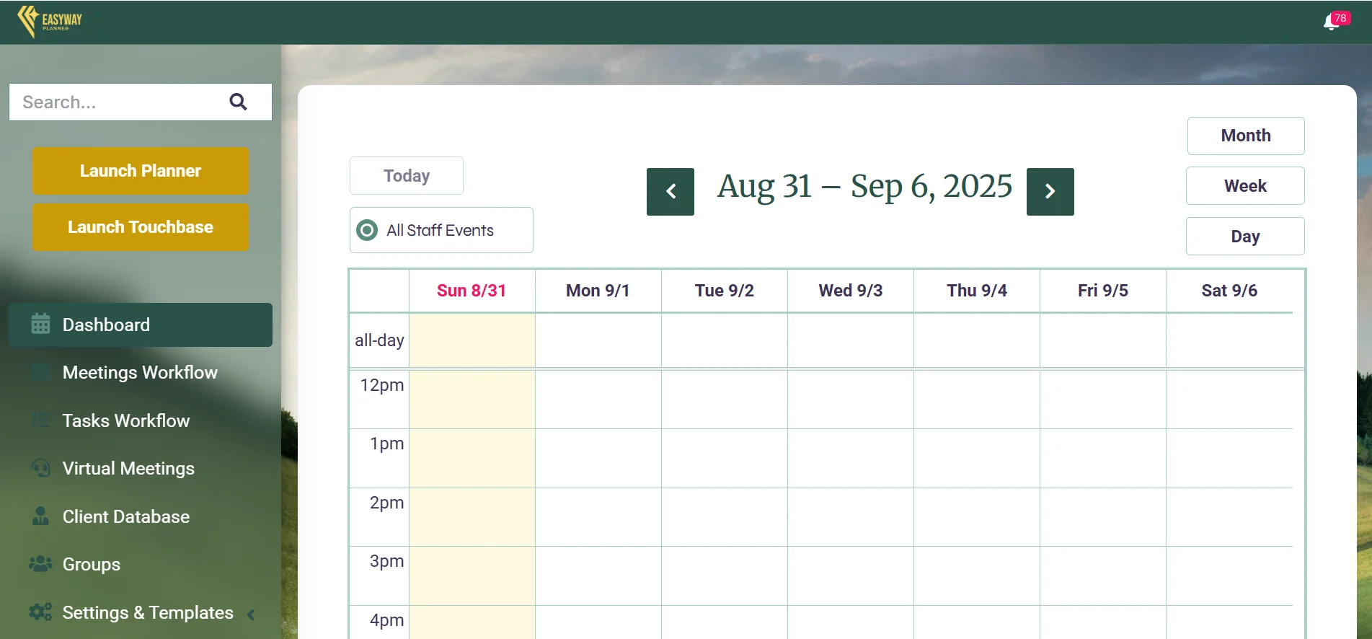Open Tasks Workflow from the sidebar
The image size is (1372, 639).
click(x=126, y=420)
